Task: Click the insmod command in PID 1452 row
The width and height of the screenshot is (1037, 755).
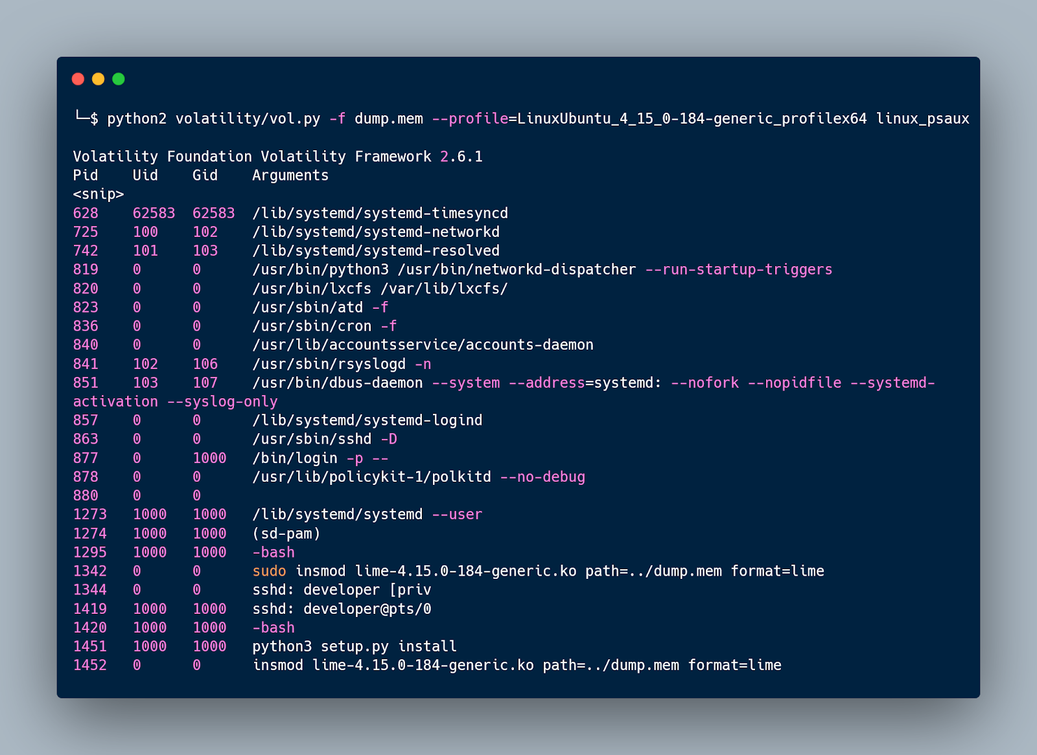Action: [x=517, y=666]
